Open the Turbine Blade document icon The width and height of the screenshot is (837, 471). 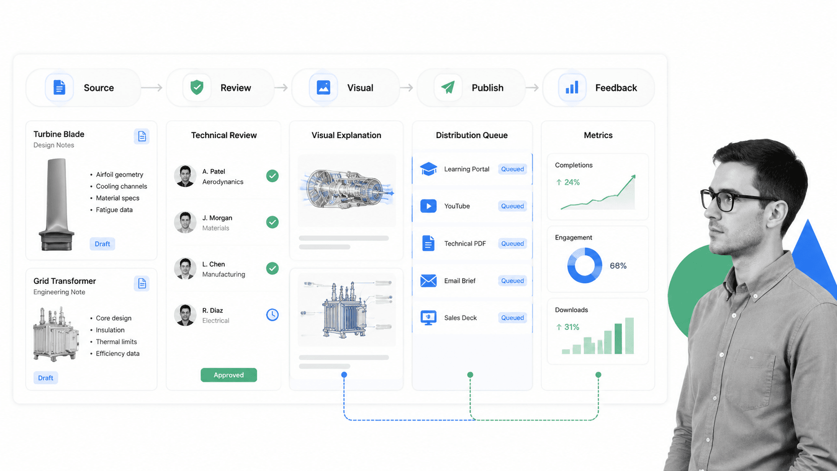pyautogui.click(x=142, y=136)
